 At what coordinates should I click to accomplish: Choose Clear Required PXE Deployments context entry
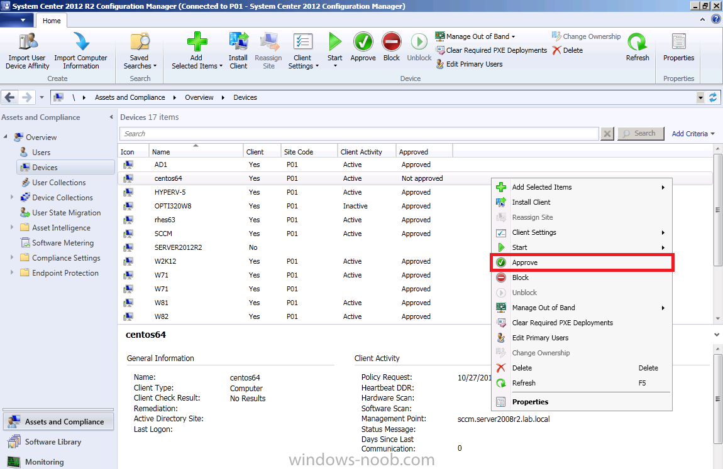582,323
